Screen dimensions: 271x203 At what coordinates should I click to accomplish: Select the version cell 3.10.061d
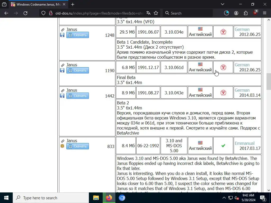tap(174, 67)
